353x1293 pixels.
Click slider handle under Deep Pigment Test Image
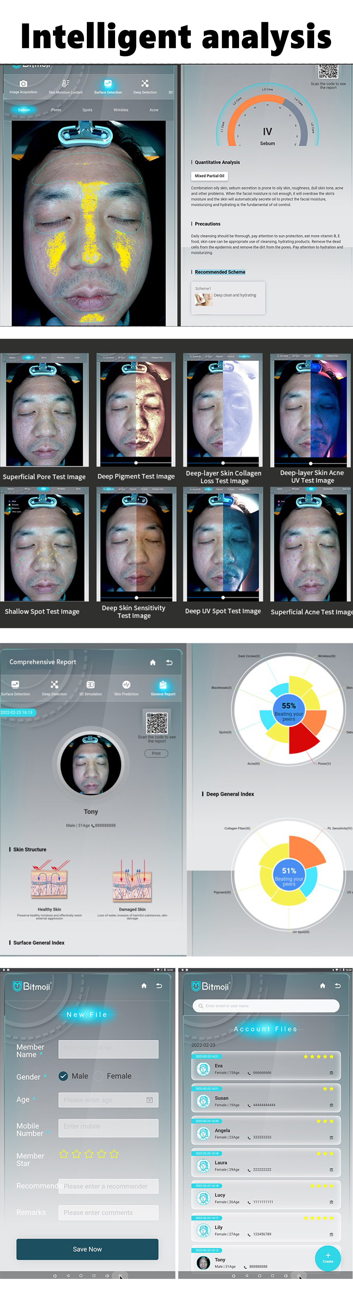136,463
